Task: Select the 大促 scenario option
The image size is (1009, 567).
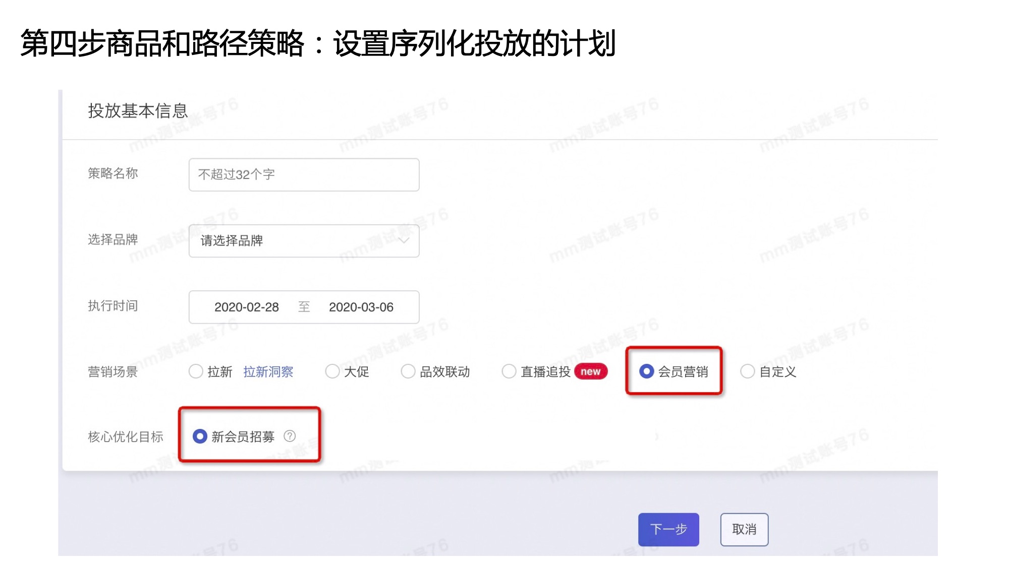Action: (332, 371)
